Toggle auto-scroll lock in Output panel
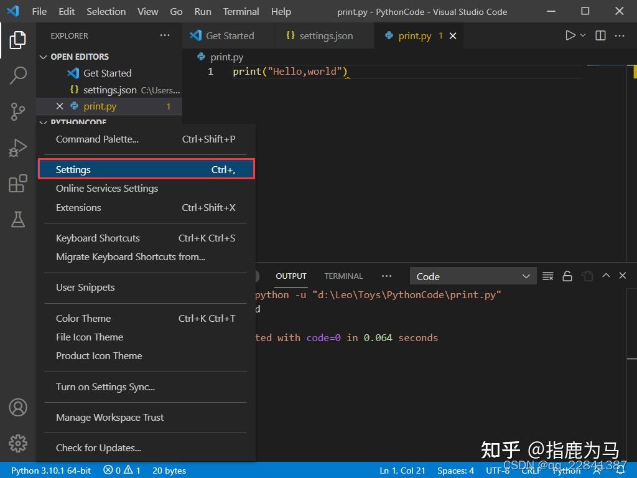The width and height of the screenshot is (637, 478). click(567, 276)
